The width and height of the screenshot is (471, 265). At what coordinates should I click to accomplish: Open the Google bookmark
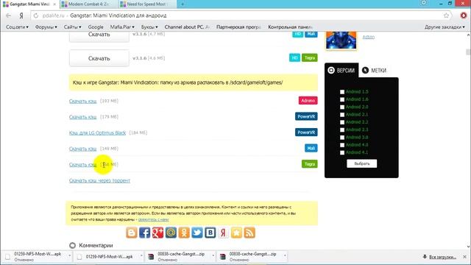tap(96, 27)
